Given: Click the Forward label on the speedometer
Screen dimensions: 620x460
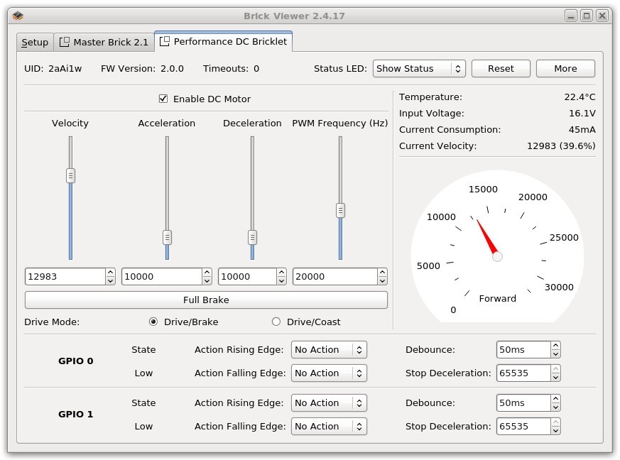Looking at the screenshot, I should 497,299.
